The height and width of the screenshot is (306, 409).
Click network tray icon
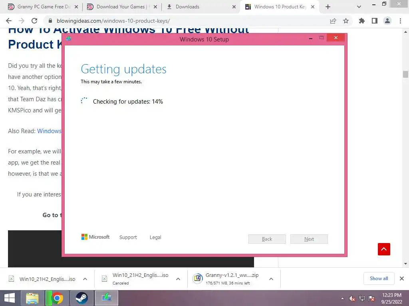pos(362,298)
